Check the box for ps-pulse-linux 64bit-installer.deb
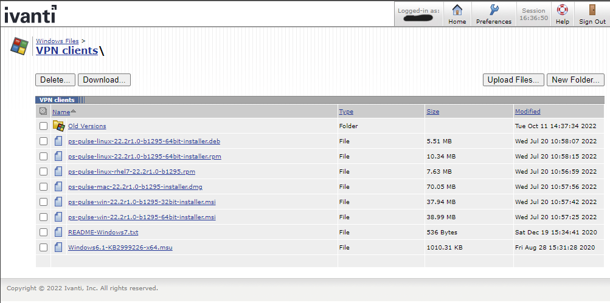The height and width of the screenshot is (303, 610). 43,141
